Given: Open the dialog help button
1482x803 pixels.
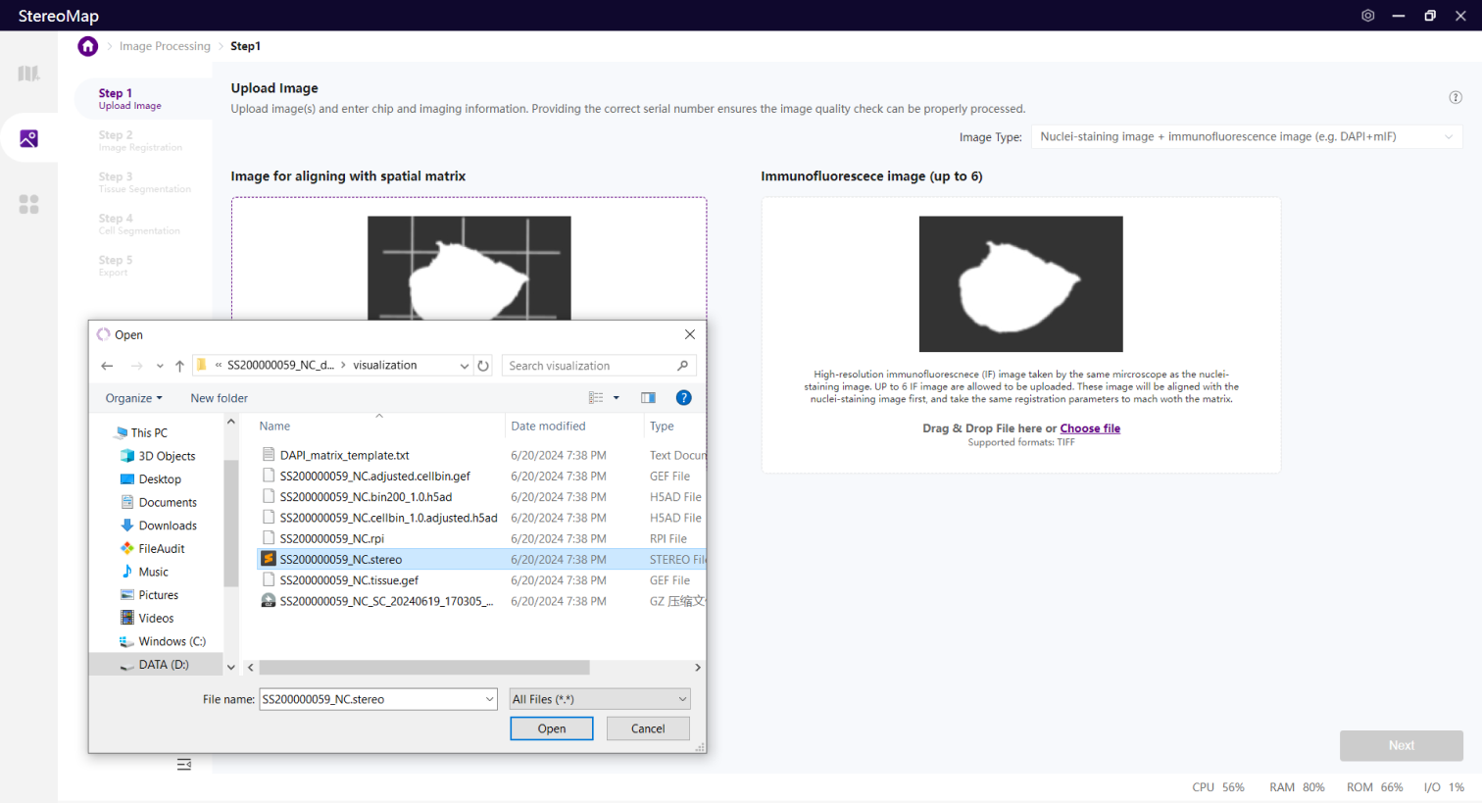Looking at the screenshot, I should tap(684, 397).
